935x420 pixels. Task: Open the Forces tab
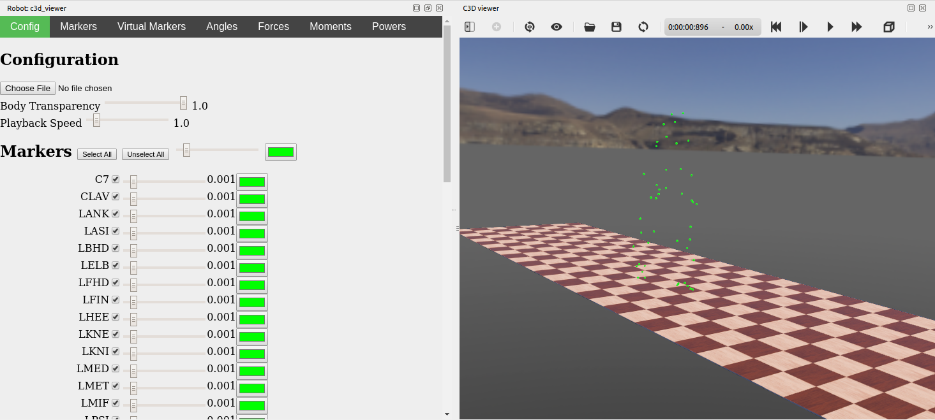pos(273,26)
